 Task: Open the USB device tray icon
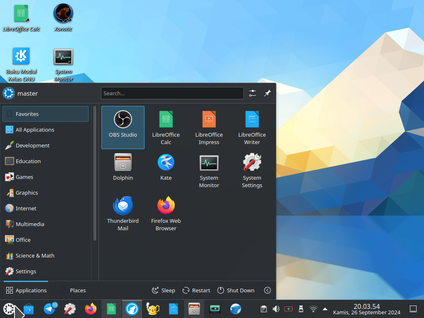(301, 309)
